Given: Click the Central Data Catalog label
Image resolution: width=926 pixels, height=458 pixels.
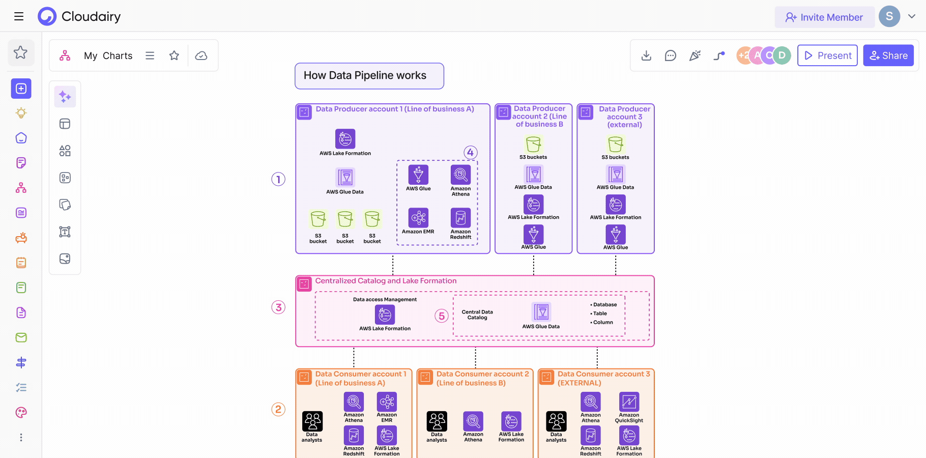Looking at the screenshot, I should point(477,315).
